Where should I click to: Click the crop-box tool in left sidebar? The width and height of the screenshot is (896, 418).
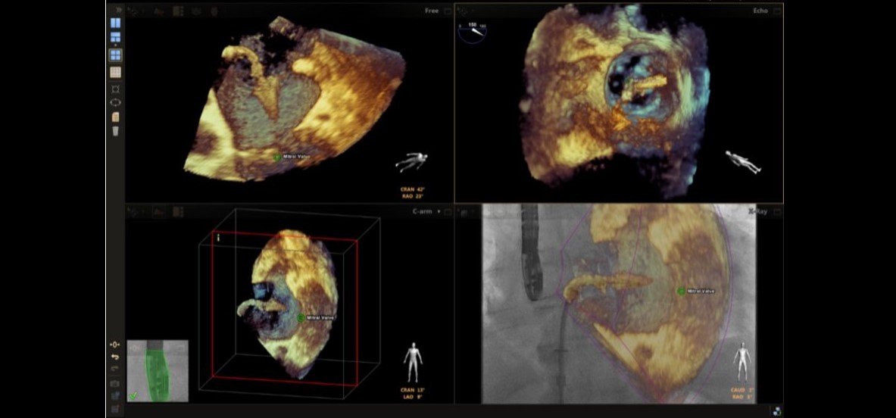[115, 89]
